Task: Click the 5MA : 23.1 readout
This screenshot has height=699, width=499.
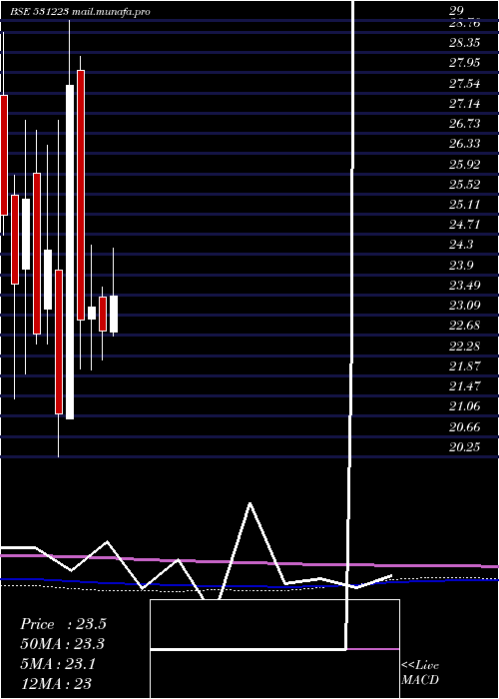Action: pyautogui.click(x=58, y=664)
